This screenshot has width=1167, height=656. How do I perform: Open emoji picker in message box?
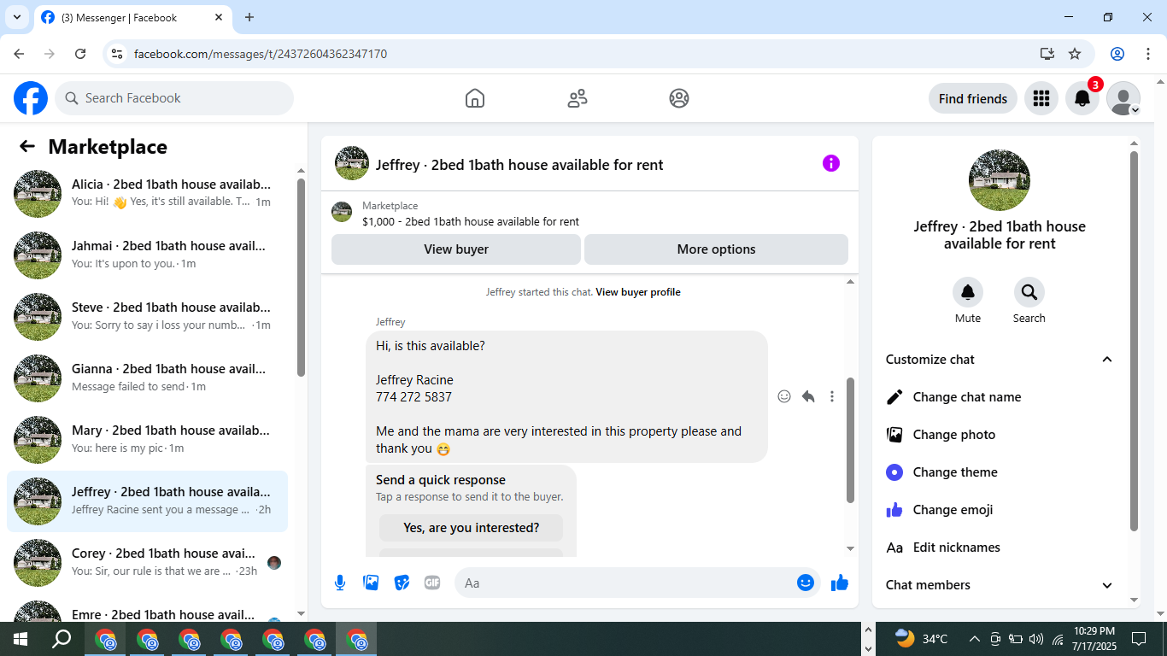(x=806, y=583)
